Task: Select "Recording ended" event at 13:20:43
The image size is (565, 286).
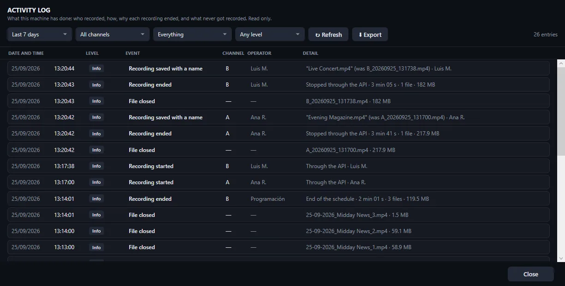Action: point(150,85)
